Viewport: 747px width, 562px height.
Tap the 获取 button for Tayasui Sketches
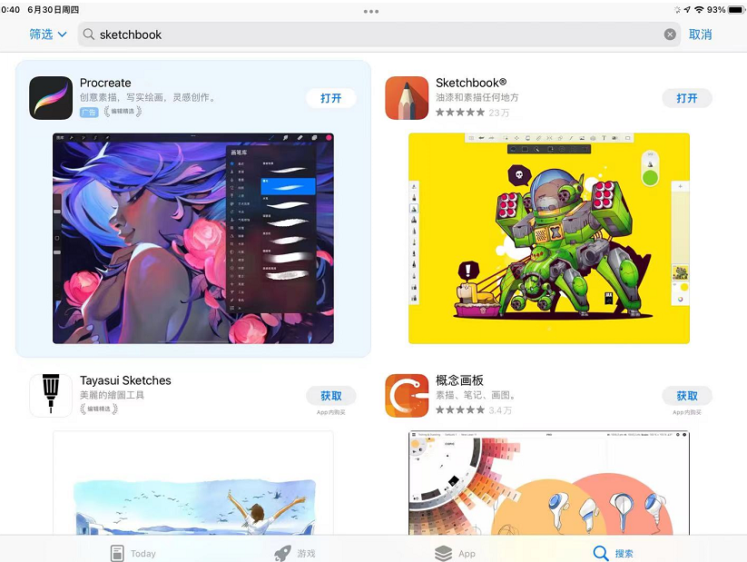(330, 395)
